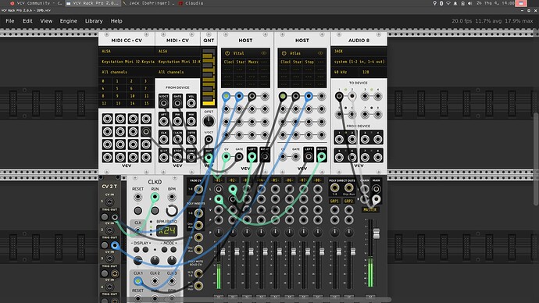Open the View menu
This screenshot has height=303, width=539.
[x=46, y=21]
